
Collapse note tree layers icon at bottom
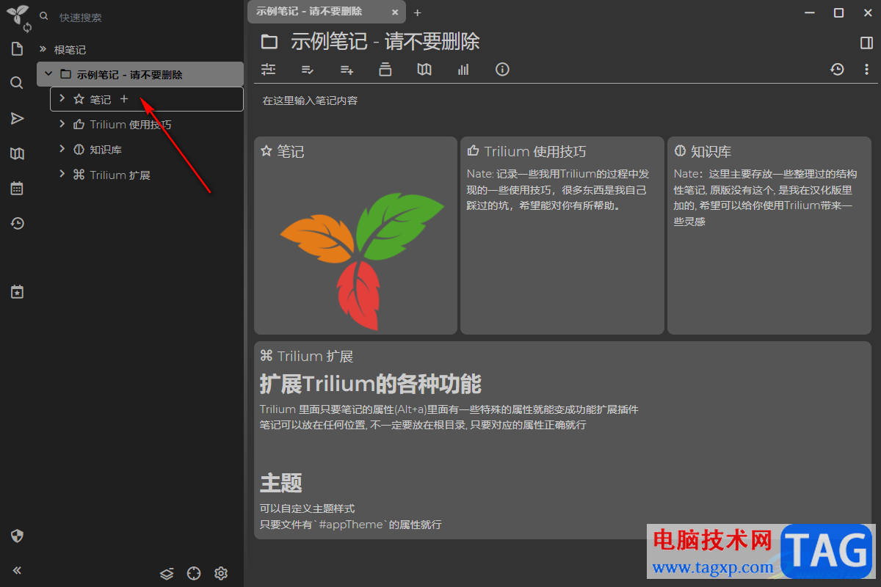point(167,573)
